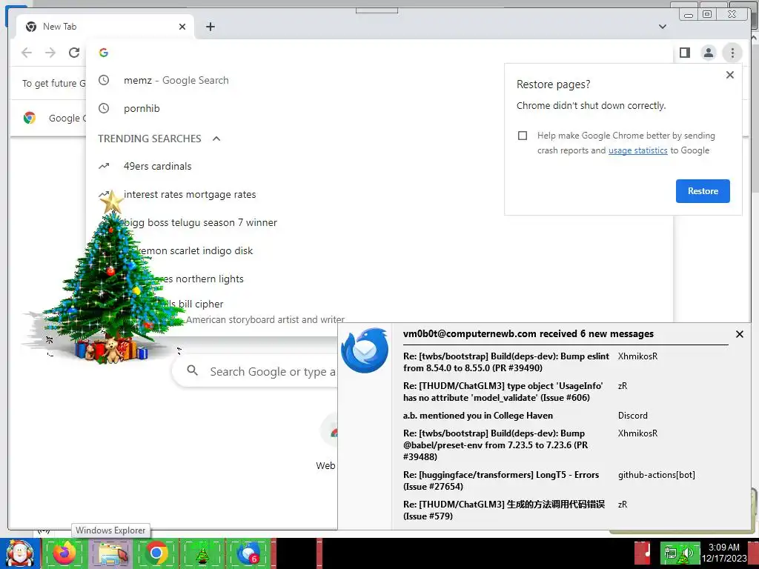This screenshot has height=569, width=759.
Task: Enable sending crash reports checkbox
Action: 523,136
